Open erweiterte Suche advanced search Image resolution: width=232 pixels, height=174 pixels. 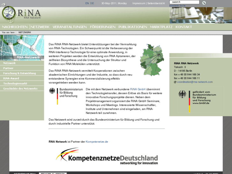[177, 5]
